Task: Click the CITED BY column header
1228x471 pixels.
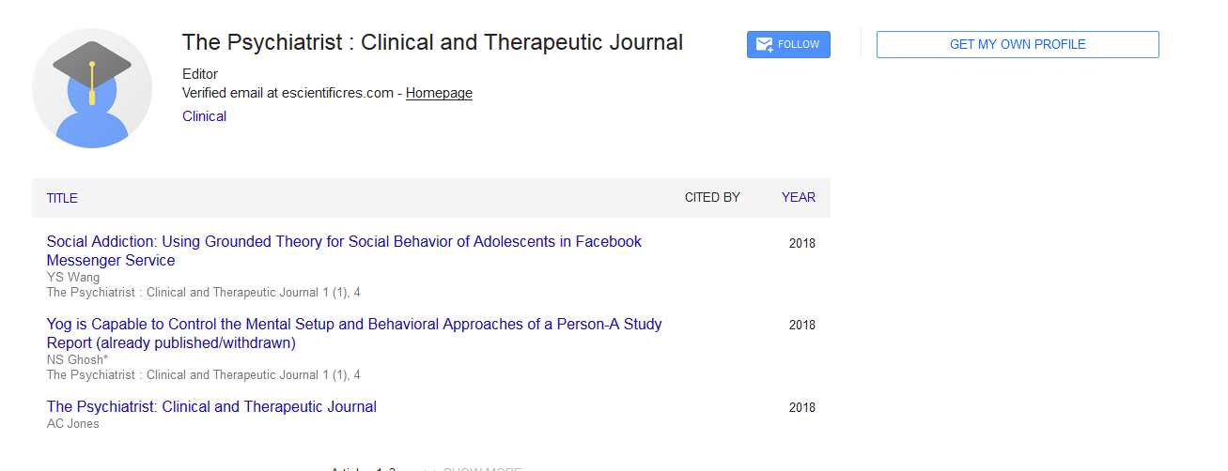Action: click(x=711, y=198)
